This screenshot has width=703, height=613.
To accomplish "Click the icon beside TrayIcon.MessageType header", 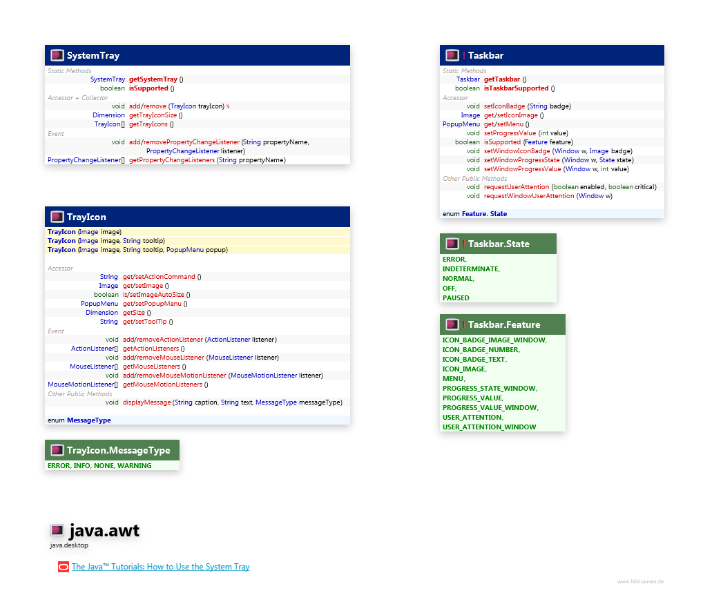I will (x=57, y=450).
